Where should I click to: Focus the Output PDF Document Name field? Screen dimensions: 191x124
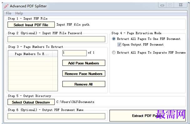pos(56,116)
